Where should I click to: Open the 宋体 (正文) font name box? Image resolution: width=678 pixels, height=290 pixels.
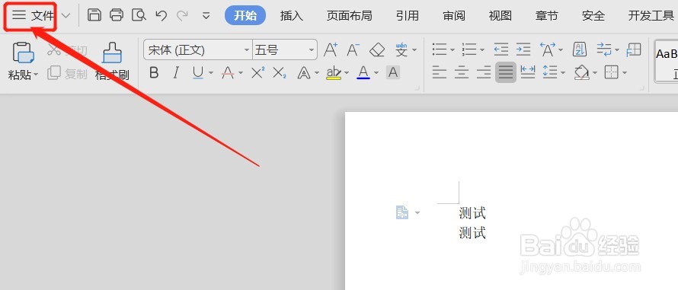[x=198, y=50]
